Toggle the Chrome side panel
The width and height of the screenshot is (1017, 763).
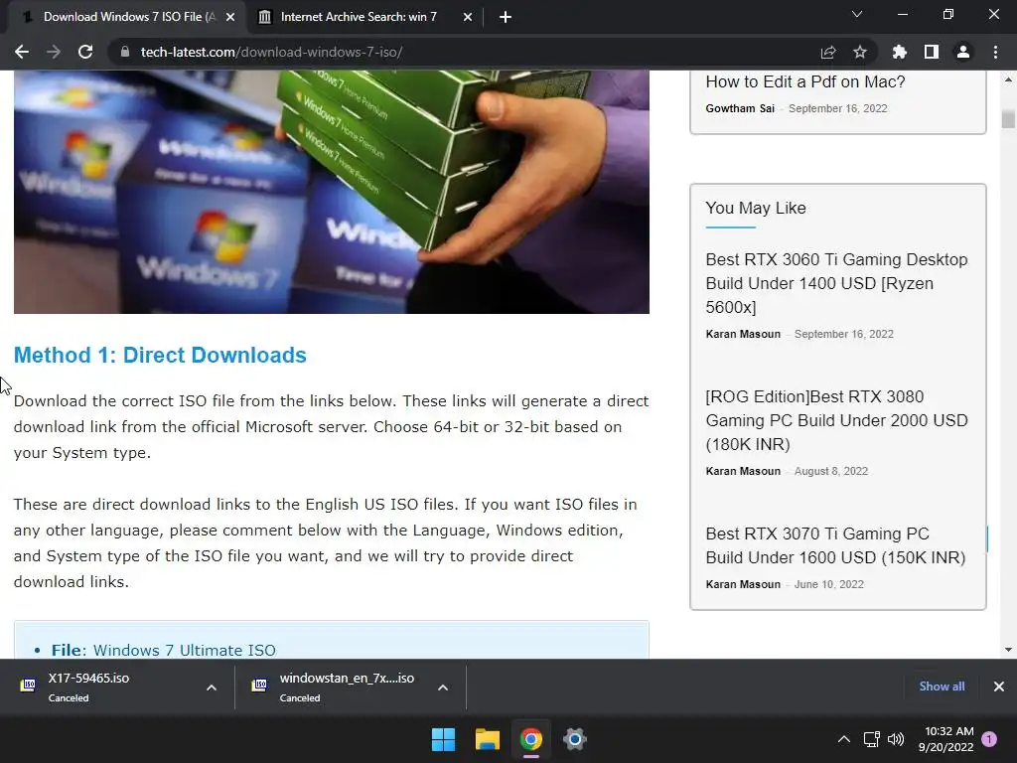click(932, 52)
